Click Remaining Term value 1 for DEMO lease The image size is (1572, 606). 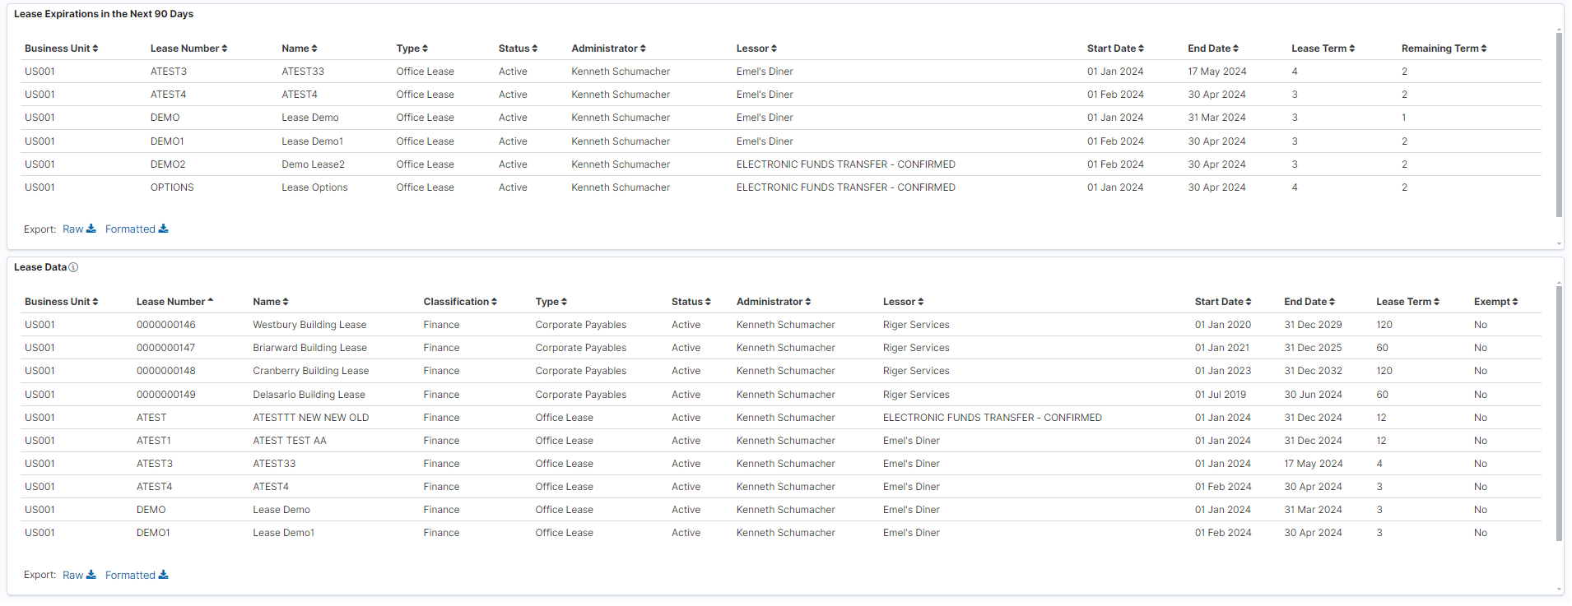click(1404, 118)
